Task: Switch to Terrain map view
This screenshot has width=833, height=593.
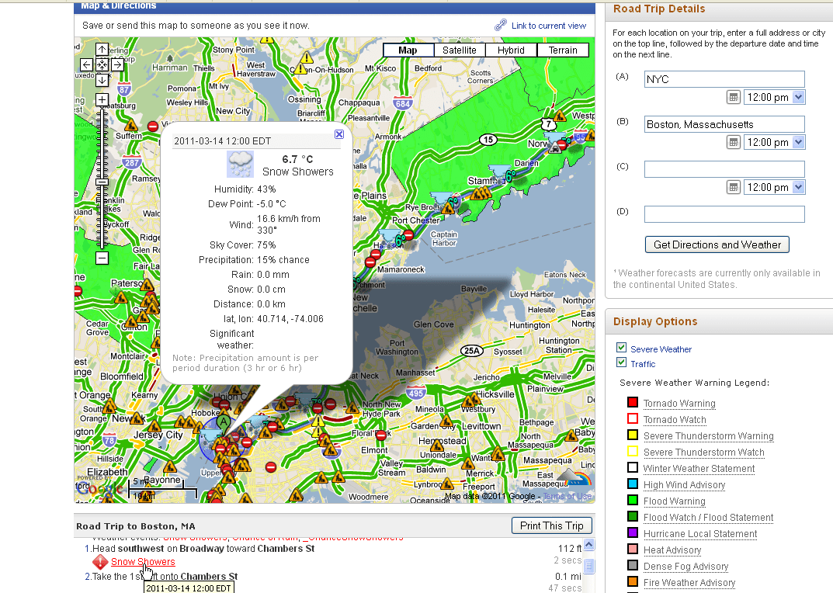Action: pyautogui.click(x=563, y=50)
